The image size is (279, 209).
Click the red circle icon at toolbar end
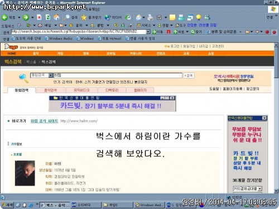point(274,32)
